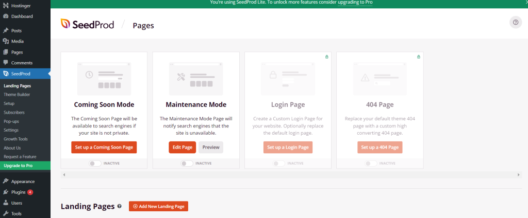Open Theme Builder submenu item
This screenshot has width=528, height=218.
point(16,95)
